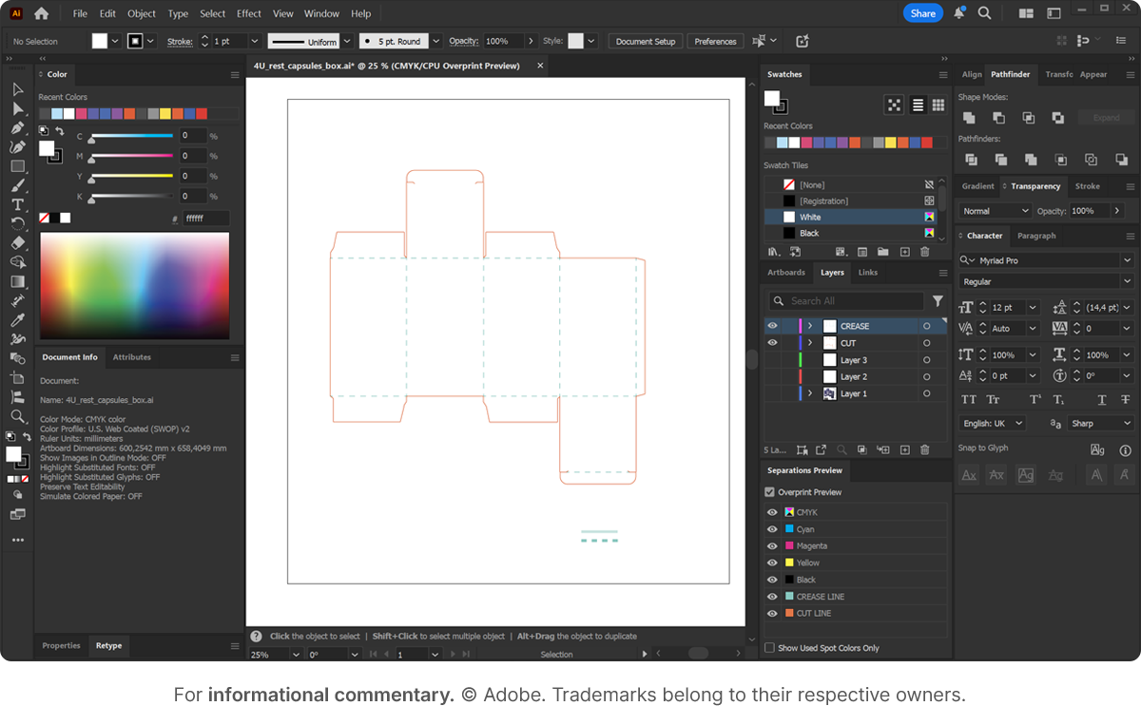Viewport: 1141px width, 706px height.
Task: Select the White swatch row
Action: [851, 218]
